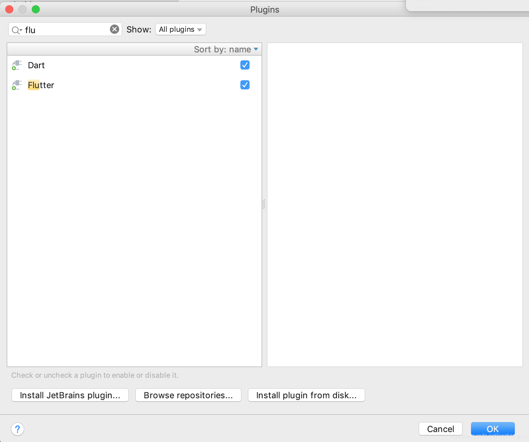Open the Show All plugins dropdown

[x=181, y=29]
